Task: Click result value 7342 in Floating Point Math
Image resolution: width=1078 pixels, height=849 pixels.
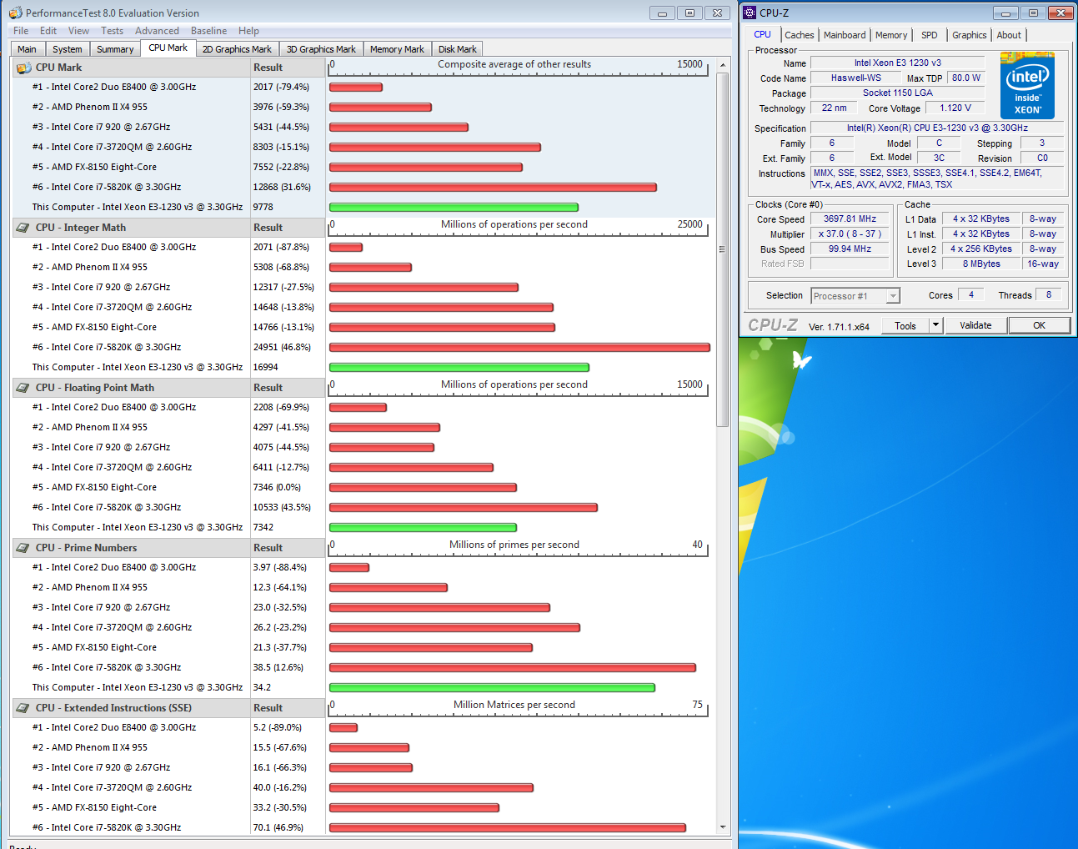Action: click(263, 527)
